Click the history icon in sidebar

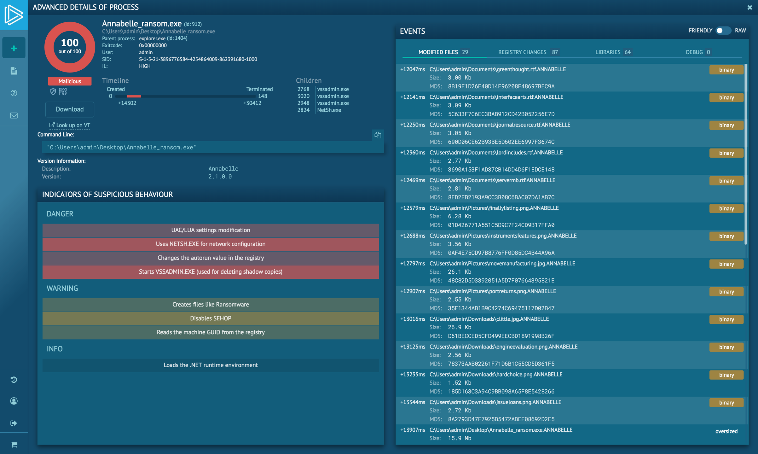coord(14,379)
